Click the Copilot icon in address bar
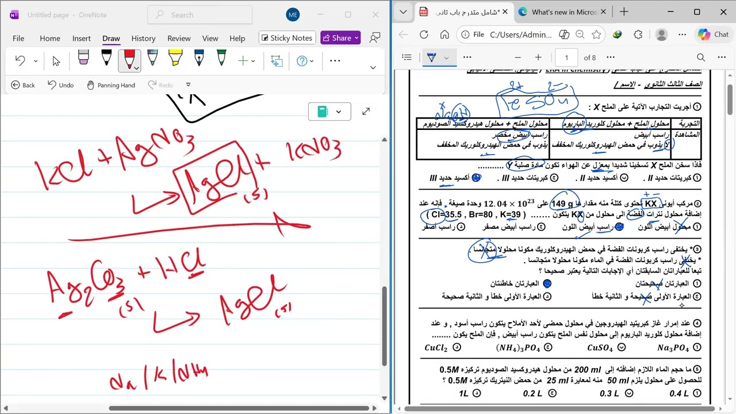This screenshot has height=414, width=736. [563, 34]
